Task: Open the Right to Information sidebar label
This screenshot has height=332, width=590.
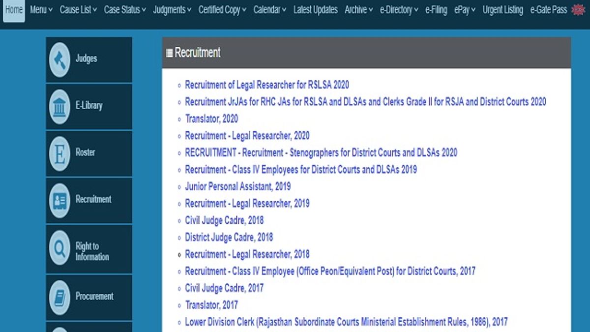Action: 92,251
